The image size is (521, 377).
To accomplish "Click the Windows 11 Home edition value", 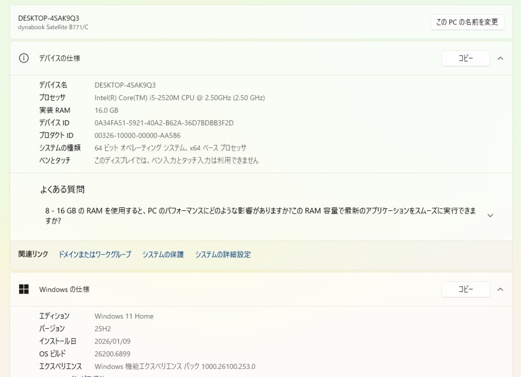I will pyautogui.click(x=124, y=316).
